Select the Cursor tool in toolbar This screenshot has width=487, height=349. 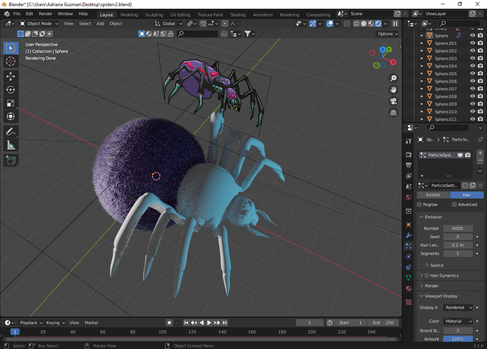coord(11,61)
